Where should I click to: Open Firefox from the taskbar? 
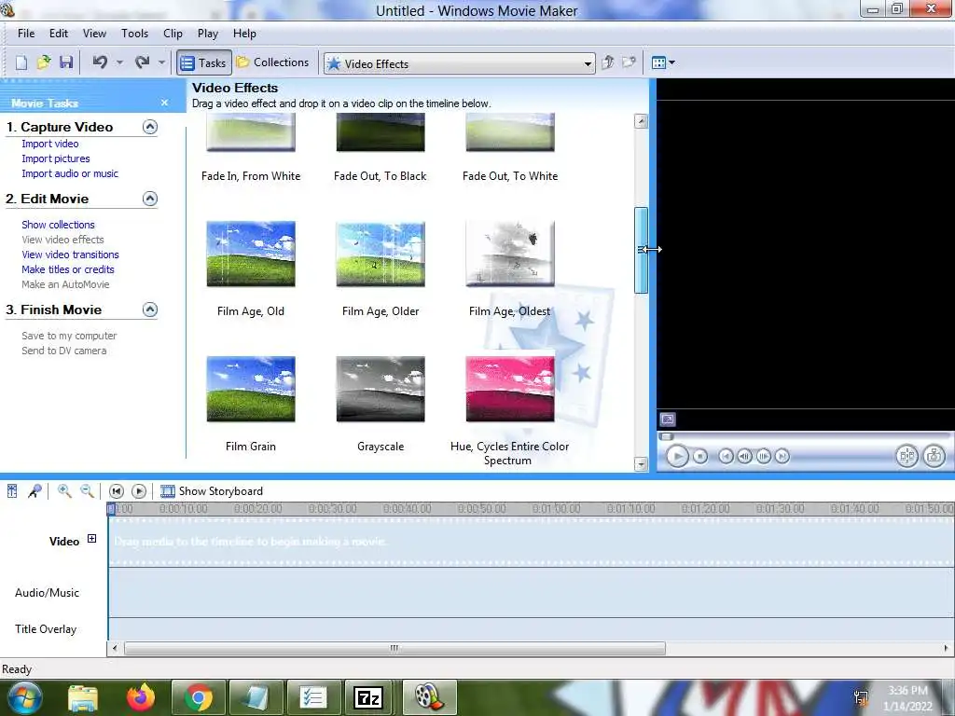(x=141, y=697)
